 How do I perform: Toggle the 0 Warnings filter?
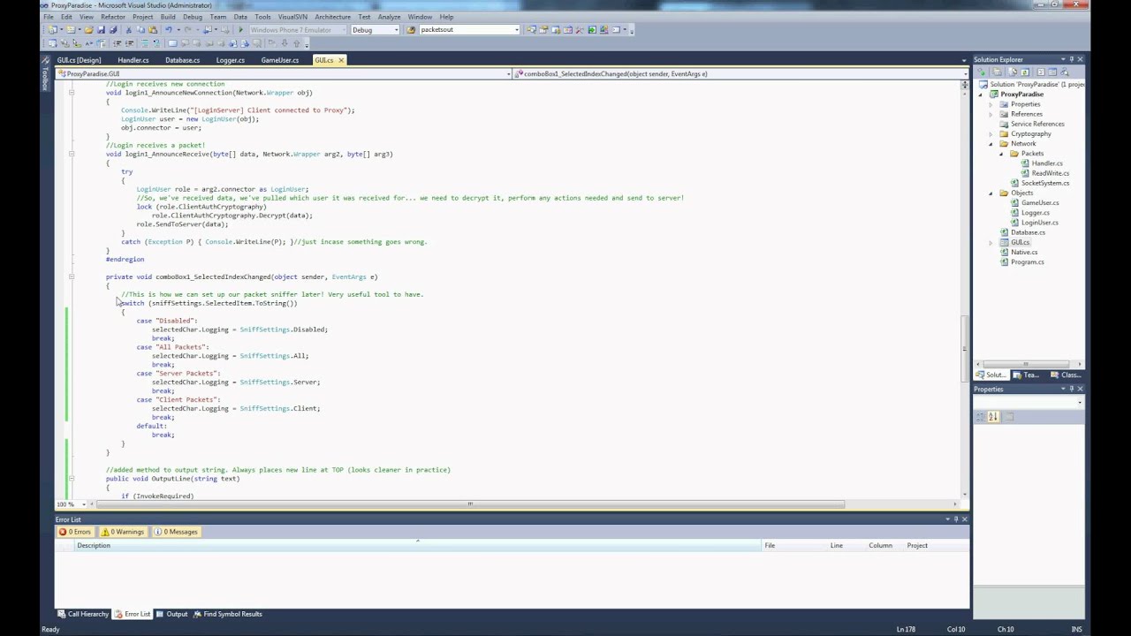click(123, 532)
